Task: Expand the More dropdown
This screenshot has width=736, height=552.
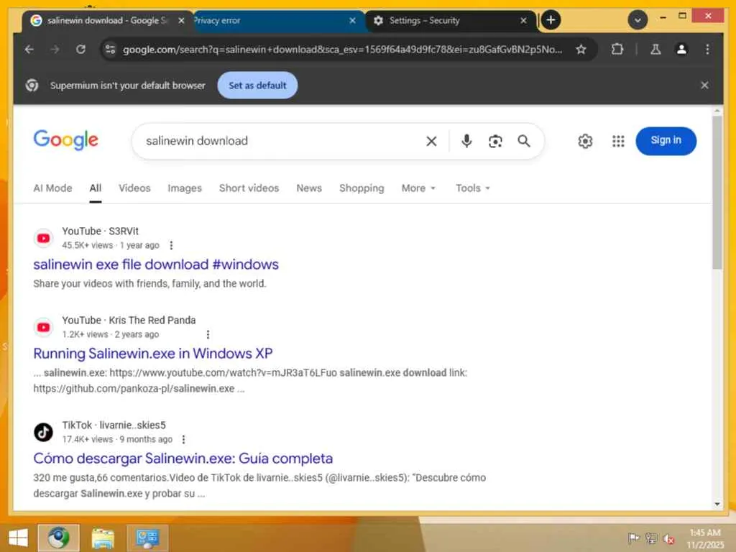Action: coord(419,188)
